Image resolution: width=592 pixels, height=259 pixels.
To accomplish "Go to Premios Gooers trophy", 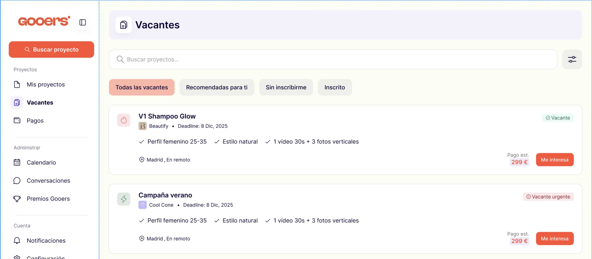I will point(17,199).
